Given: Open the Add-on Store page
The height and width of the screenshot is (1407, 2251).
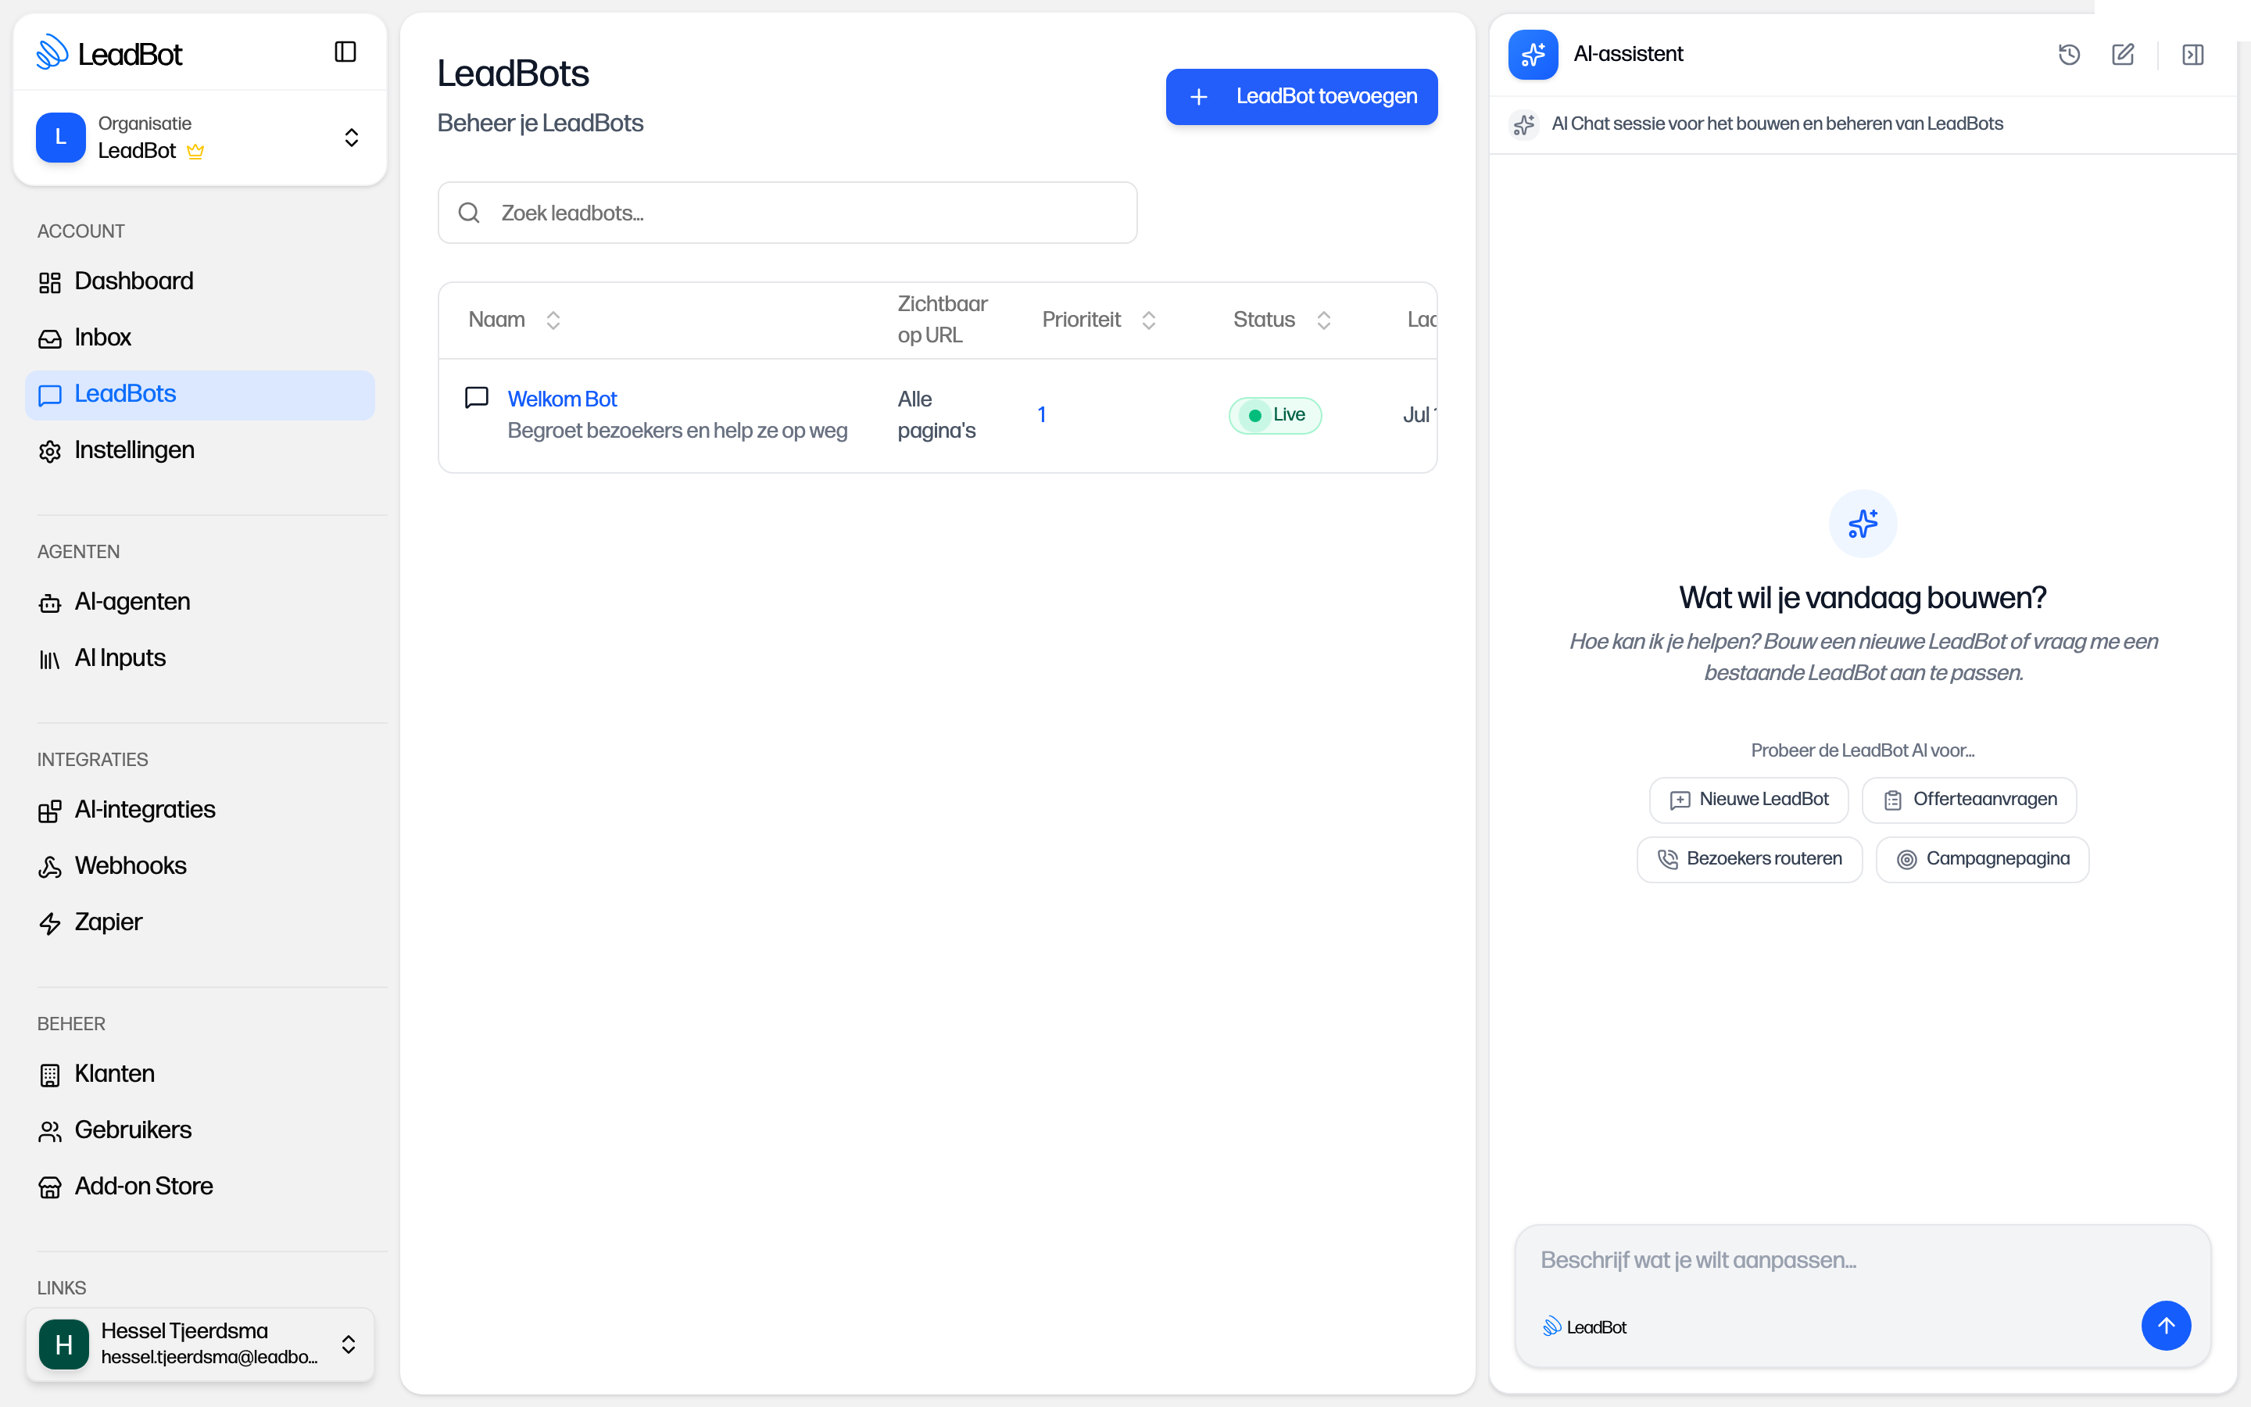Looking at the screenshot, I should [x=200, y=1187].
